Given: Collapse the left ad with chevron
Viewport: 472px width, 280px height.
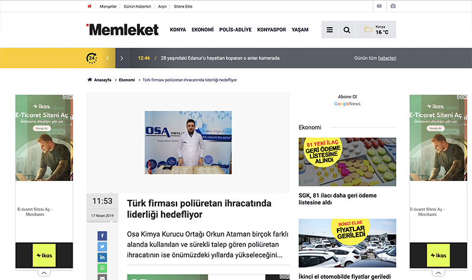Looking at the screenshot, I should click(44, 273).
